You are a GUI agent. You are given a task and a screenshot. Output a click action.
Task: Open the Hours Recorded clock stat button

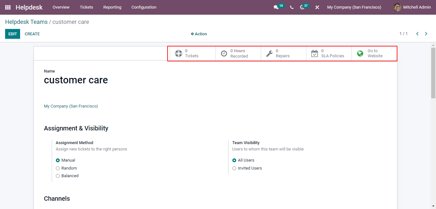coord(238,53)
